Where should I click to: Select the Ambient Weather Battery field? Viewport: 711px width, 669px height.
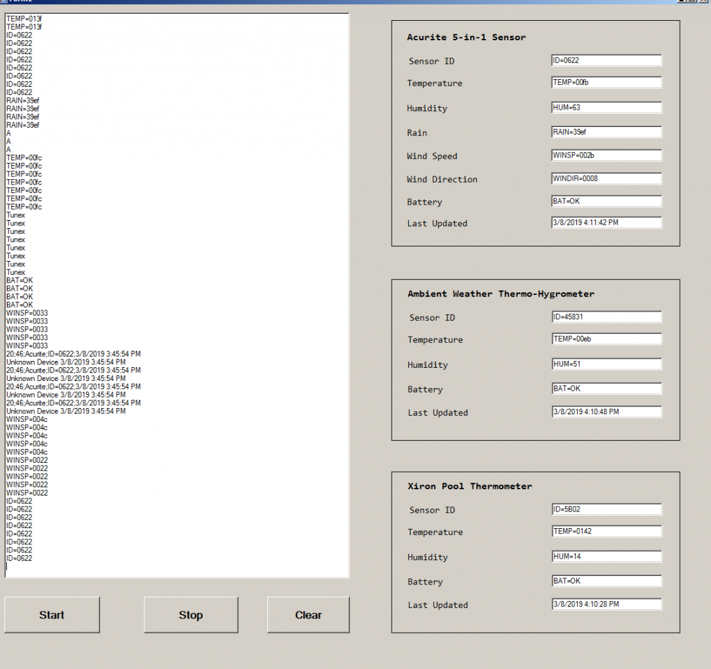click(x=607, y=389)
